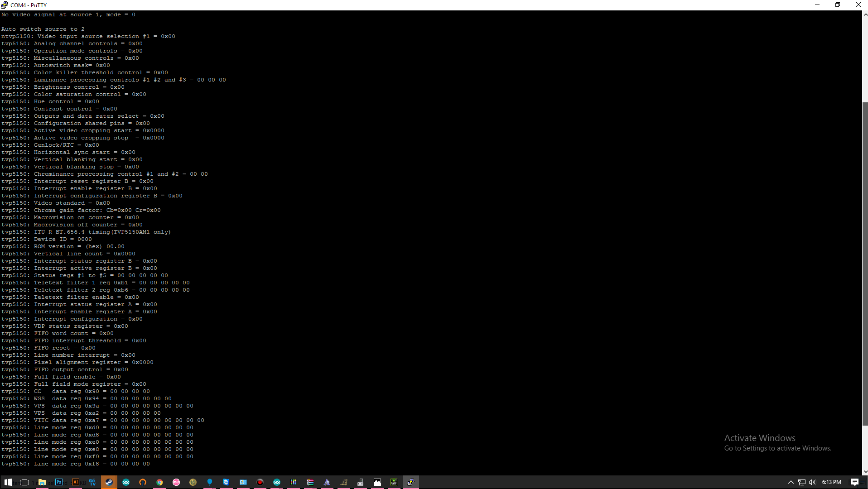This screenshot has width=868, height=489.
Task: Switch to Steam on the taskbar
Action: coord(109,482)
